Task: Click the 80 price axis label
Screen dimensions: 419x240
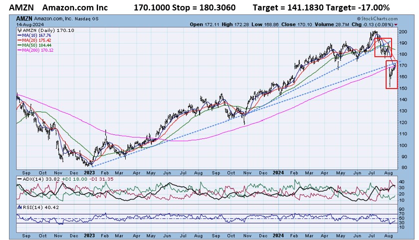Action: [405, 167]
